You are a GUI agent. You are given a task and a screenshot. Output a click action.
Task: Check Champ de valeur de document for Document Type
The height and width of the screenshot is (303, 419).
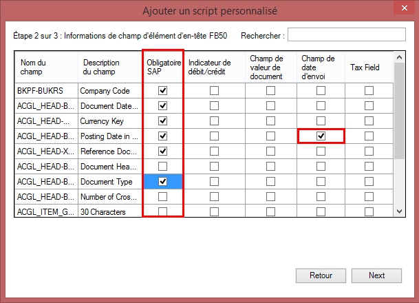tap(270, 182)
